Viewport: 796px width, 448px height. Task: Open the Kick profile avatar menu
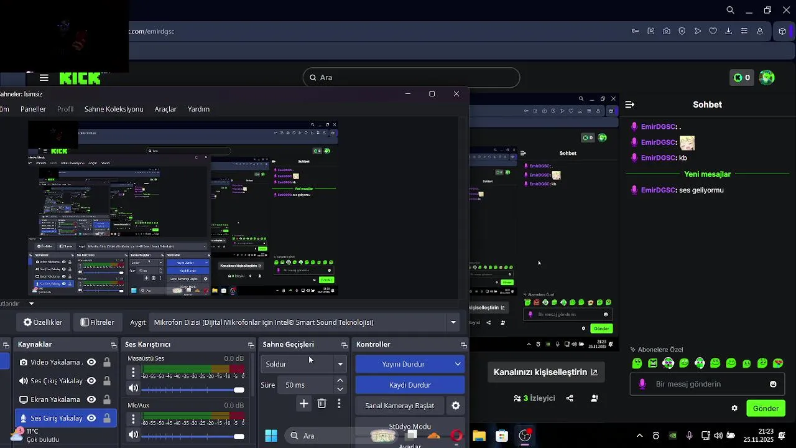pyautogui.click(x=767, y=78)
